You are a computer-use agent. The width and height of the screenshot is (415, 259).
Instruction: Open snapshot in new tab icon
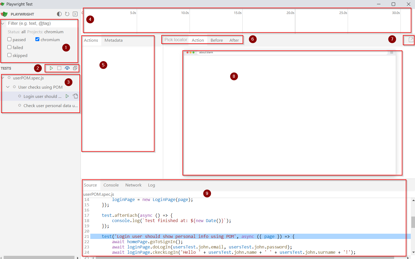[411, 40]
